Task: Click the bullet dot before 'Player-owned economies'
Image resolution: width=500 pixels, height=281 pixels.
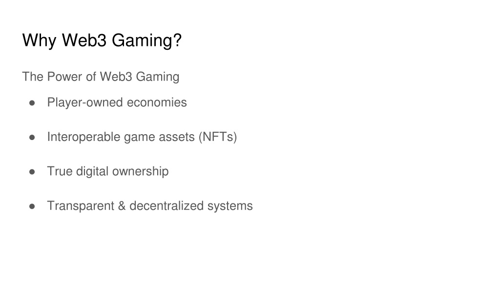Action: click(x=32, y=103)
